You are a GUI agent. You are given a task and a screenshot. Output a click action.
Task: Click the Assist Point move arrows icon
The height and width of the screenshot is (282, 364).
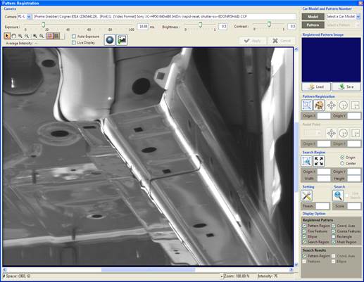(x=331, y=134)
